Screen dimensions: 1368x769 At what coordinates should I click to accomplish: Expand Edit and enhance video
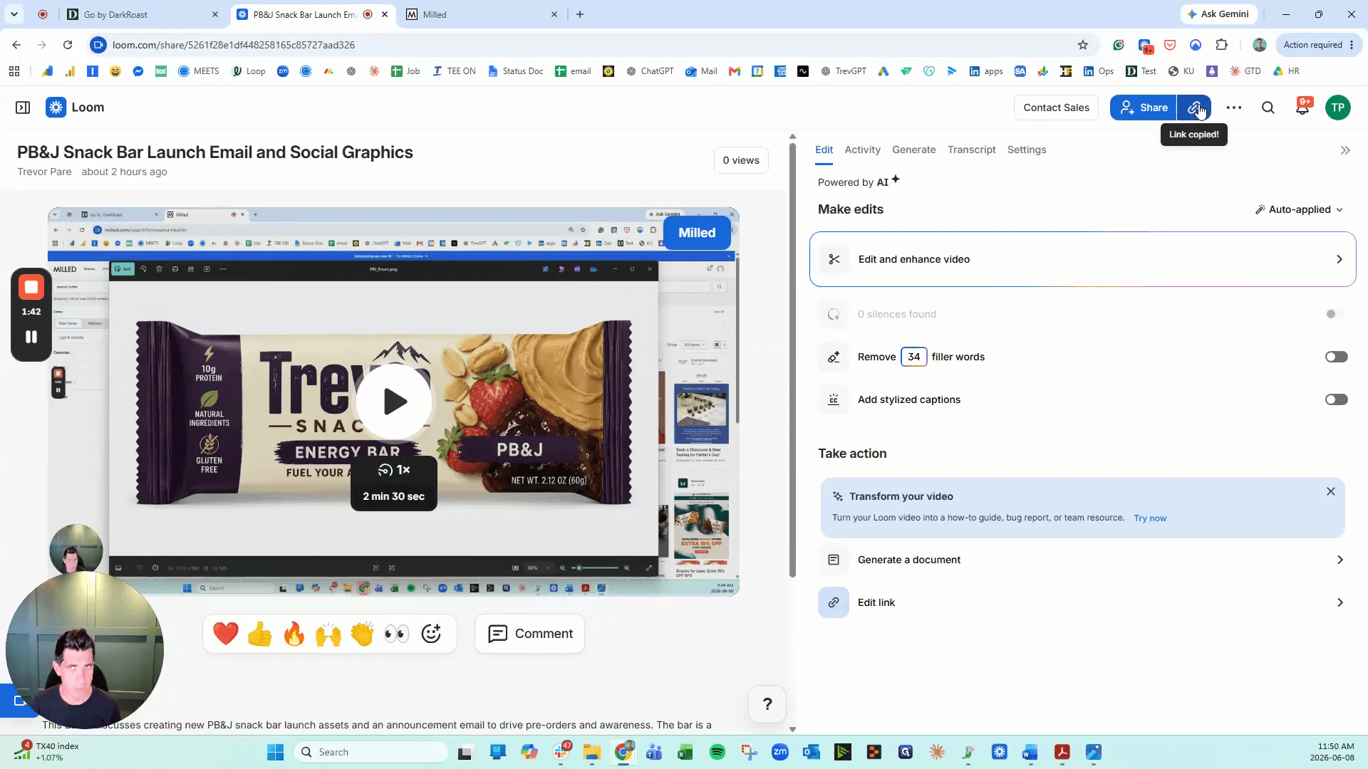(x=1082, y=259)
